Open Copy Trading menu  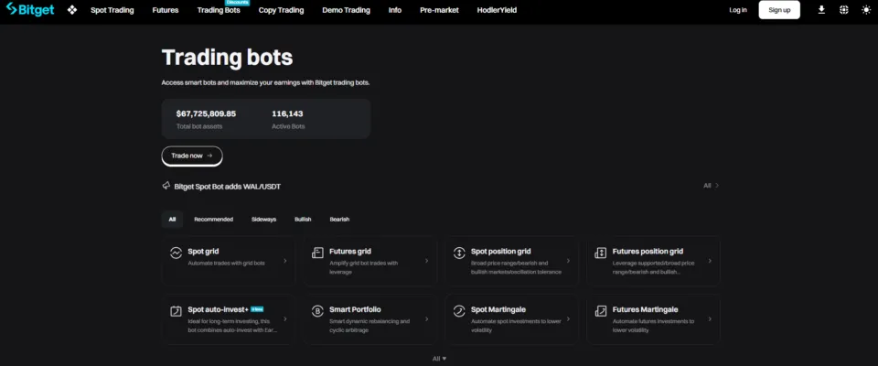tap(281, 10)
